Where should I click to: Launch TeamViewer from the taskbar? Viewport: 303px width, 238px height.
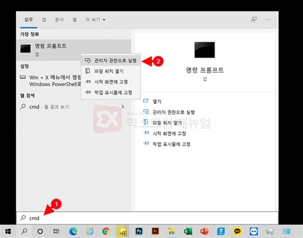click(254, 231)
